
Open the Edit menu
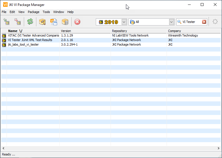[x=12, y=12]
